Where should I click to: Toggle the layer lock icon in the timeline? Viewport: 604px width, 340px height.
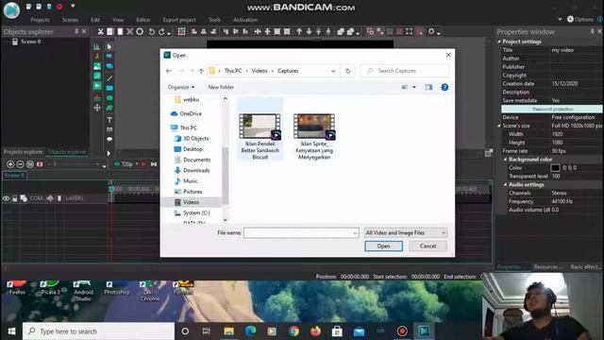pyautogui.click(x=15, y=198)
